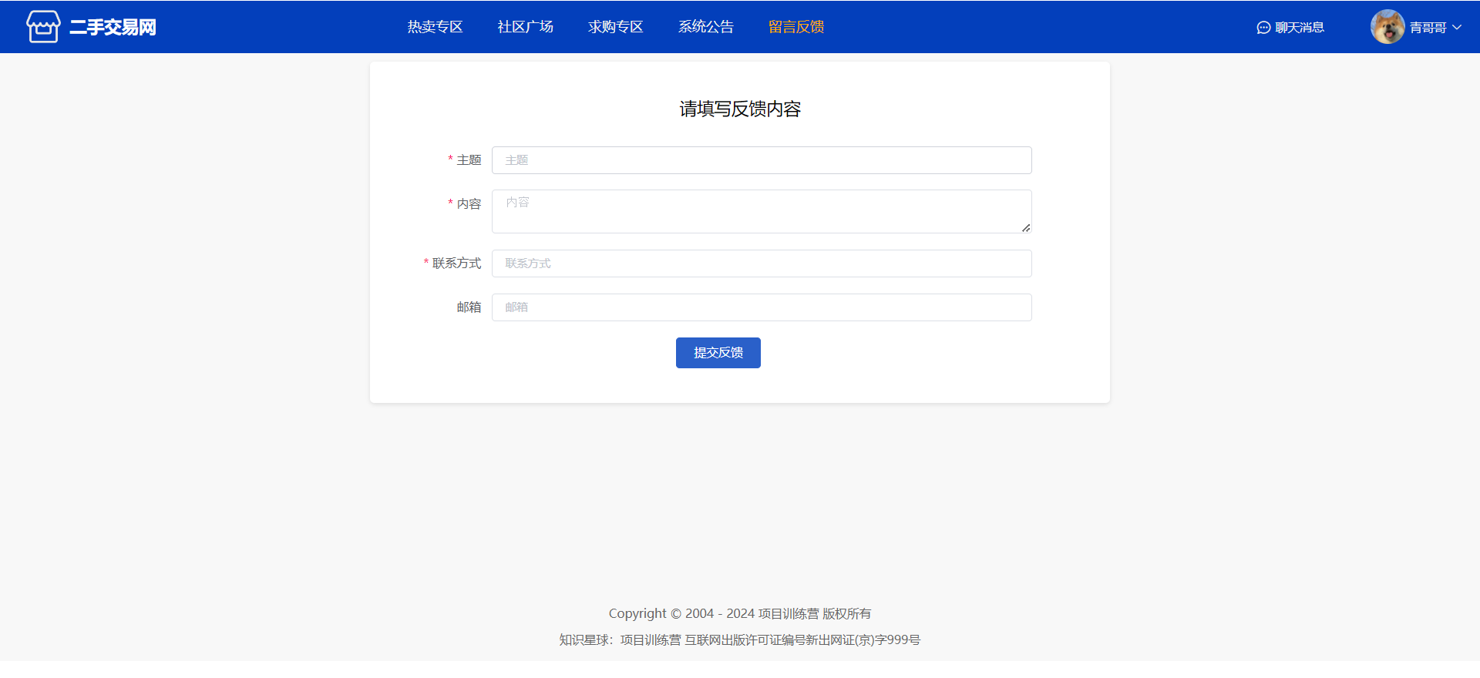
Task: Click the 联系方式 field label
Action: 456,263
